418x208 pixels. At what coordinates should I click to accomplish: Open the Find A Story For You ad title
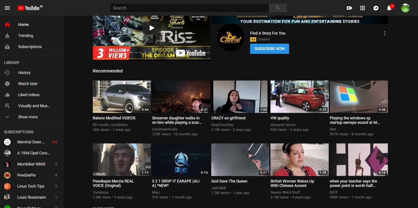pyautogui.click(x=268, y=33)
